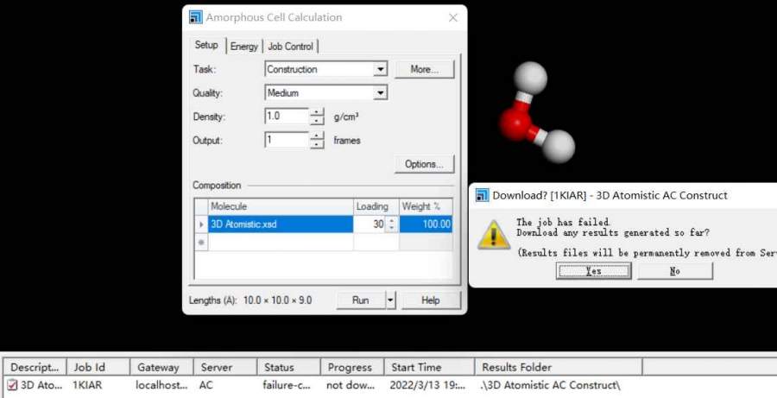Click the Weight % cell showing 100.00
Viewport: 777px width, 398px height.
pos(426,224)
